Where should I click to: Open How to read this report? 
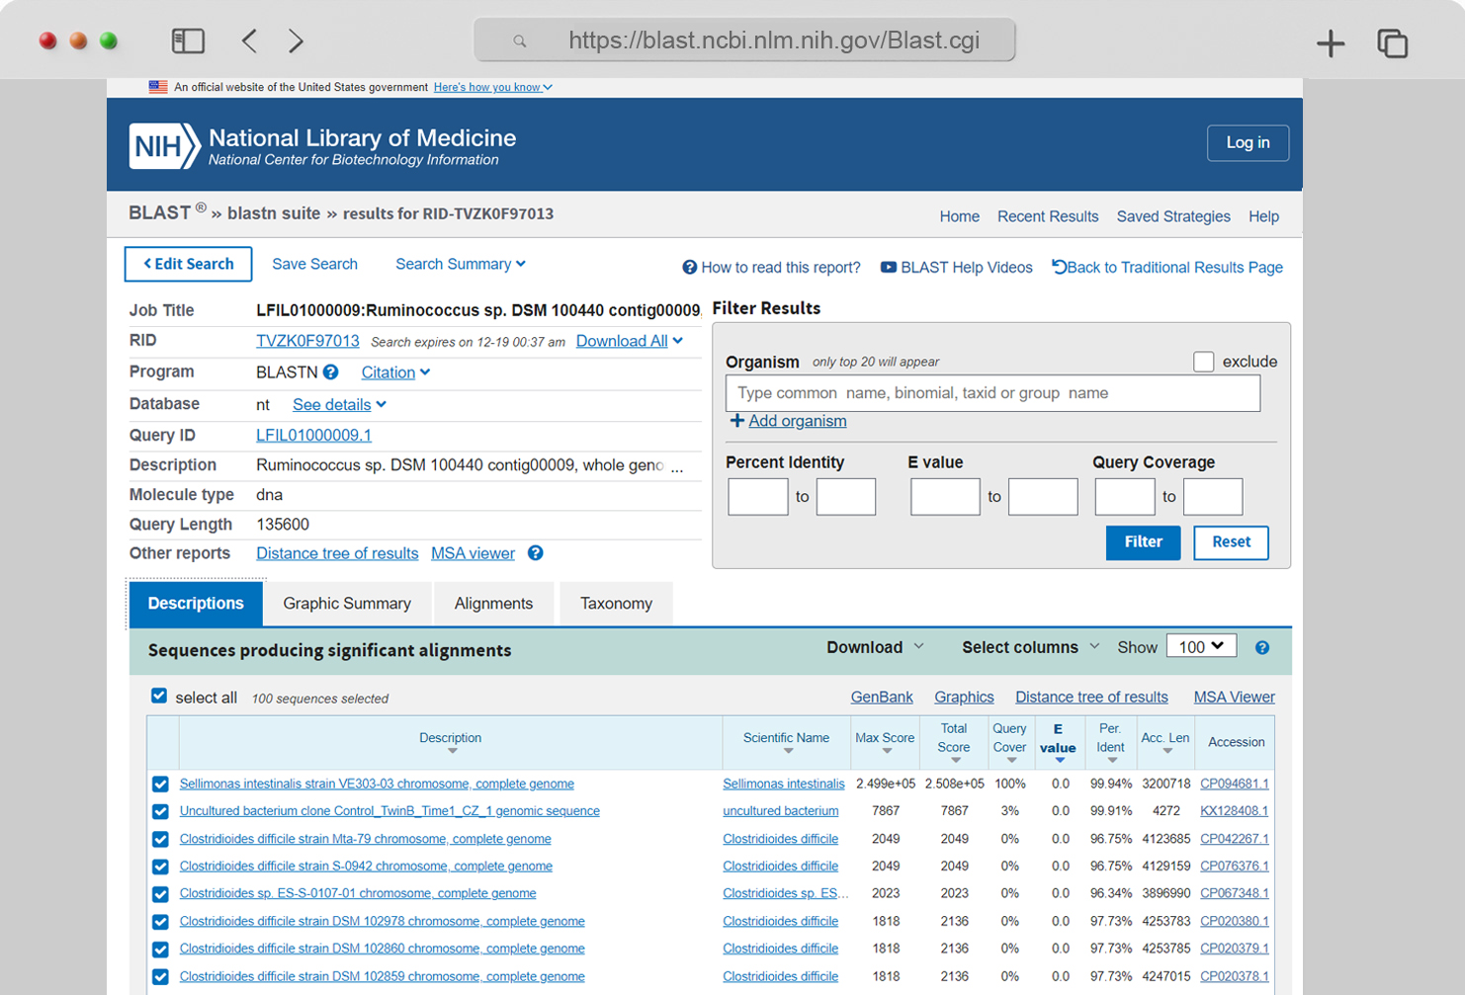(x=771, y=268)
